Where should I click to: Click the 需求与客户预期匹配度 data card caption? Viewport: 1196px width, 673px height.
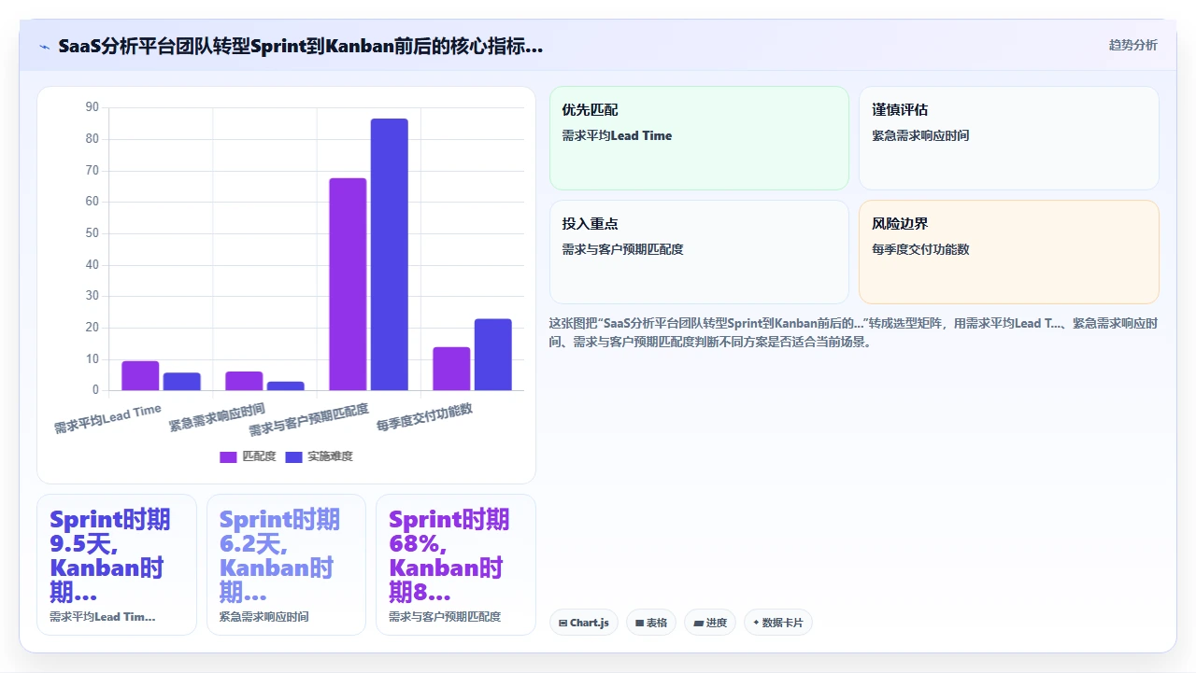pyautogui.click(x=445, y=617)
